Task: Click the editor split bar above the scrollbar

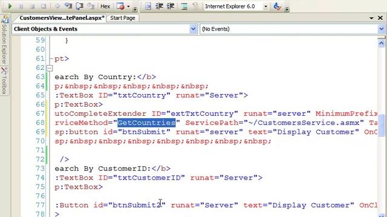Action: click(382, 37)
